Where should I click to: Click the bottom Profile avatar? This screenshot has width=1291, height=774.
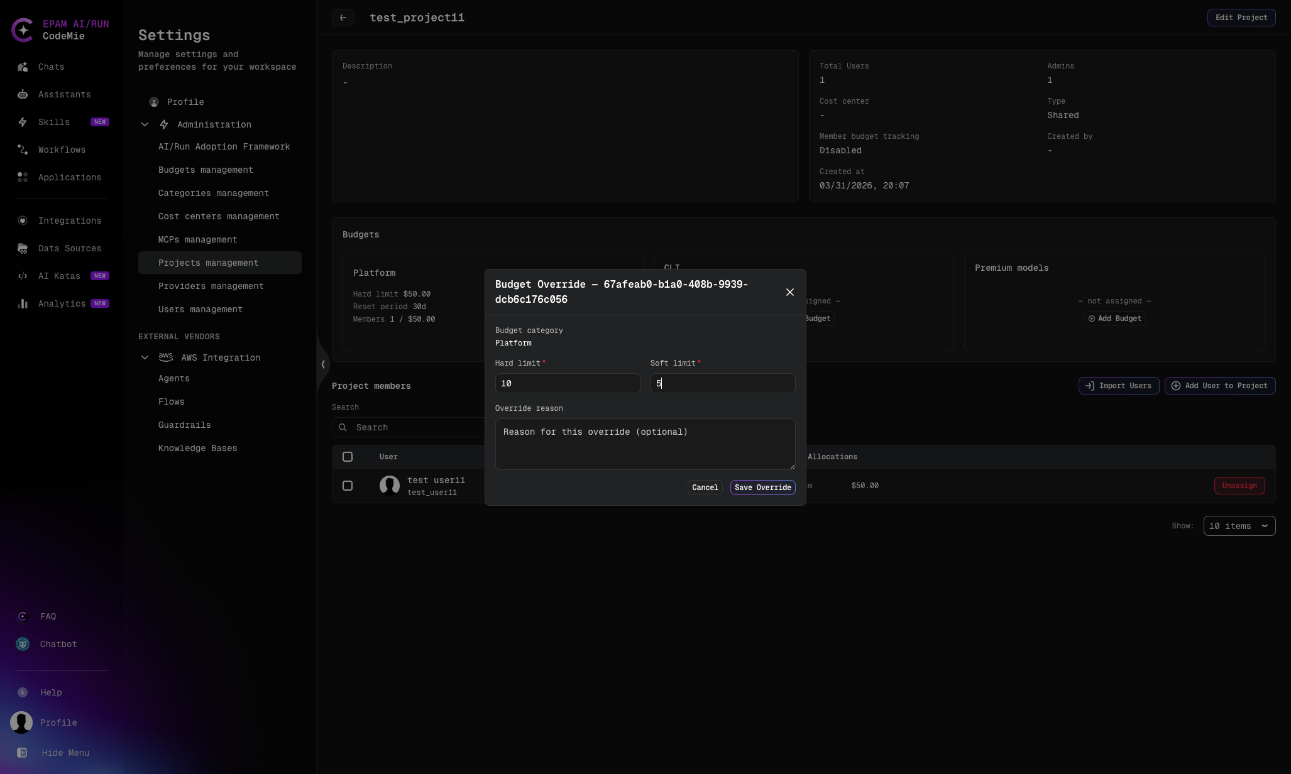click(x=21, y=722)
